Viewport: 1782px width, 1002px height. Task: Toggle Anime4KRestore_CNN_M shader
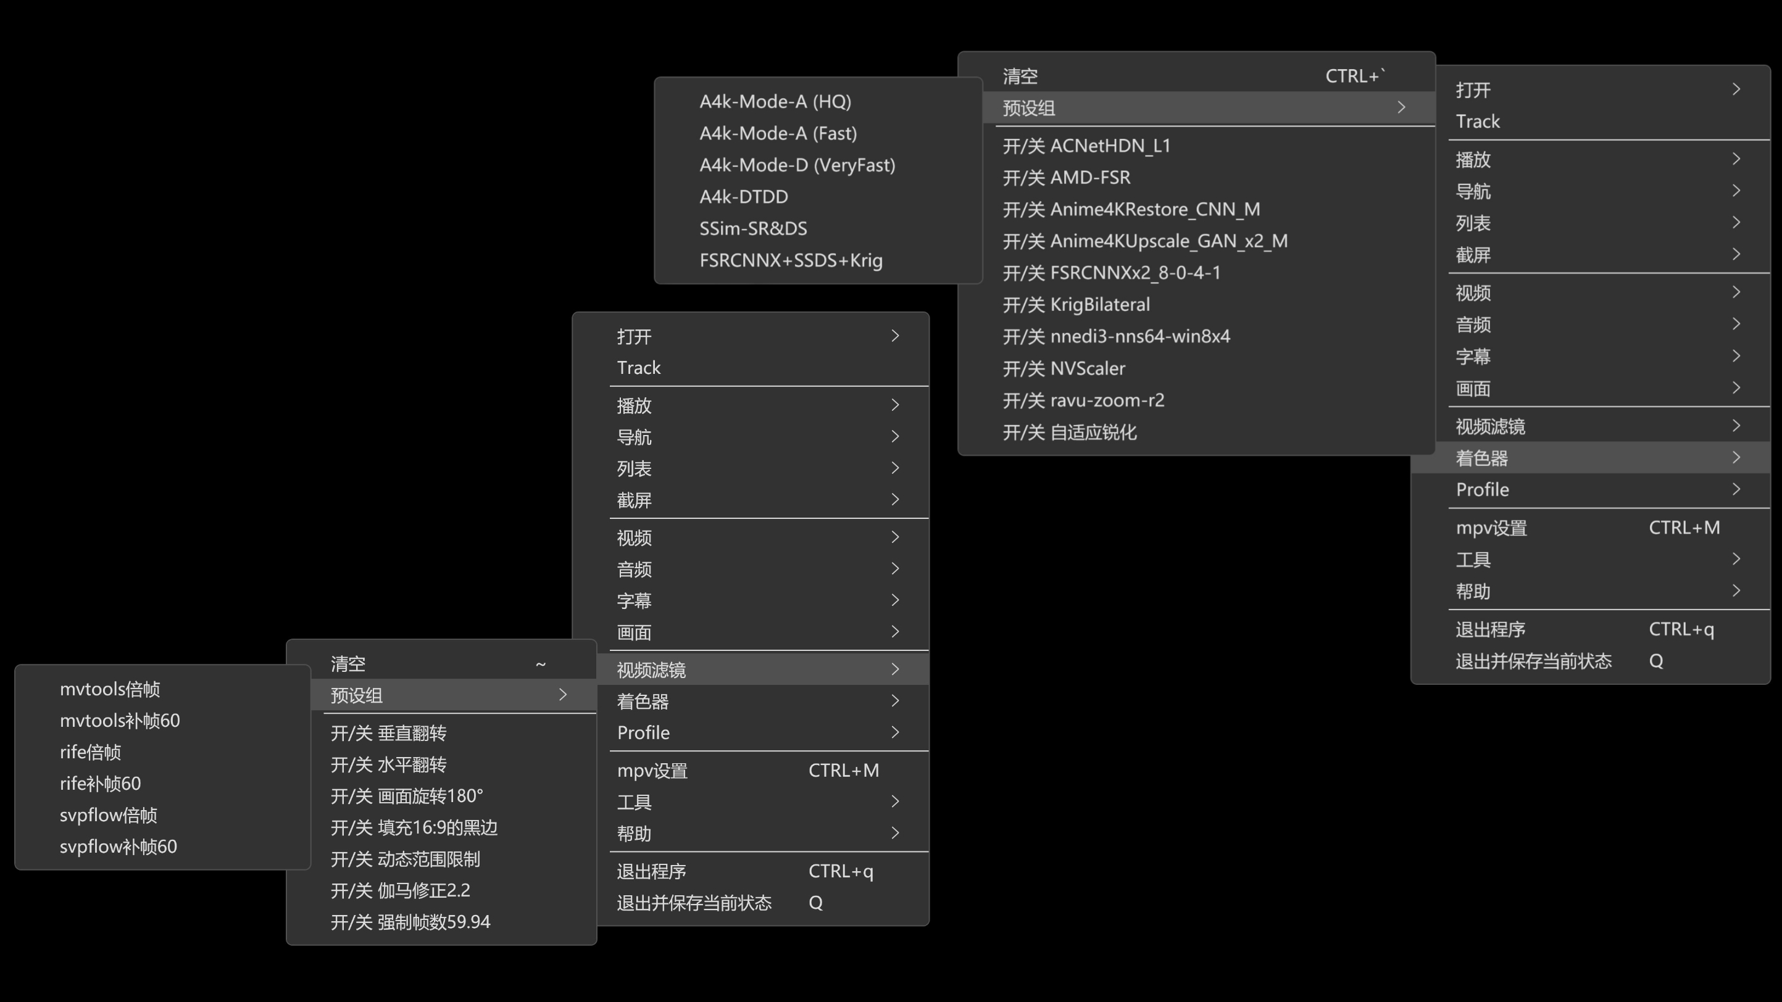click(1131, 210)
